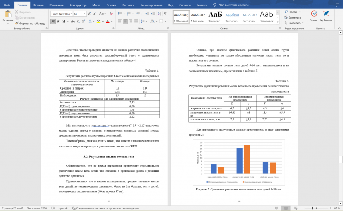Toggle bold Ж formatting
The height and width of the screenshot is (211, 343).
[53, 21]
